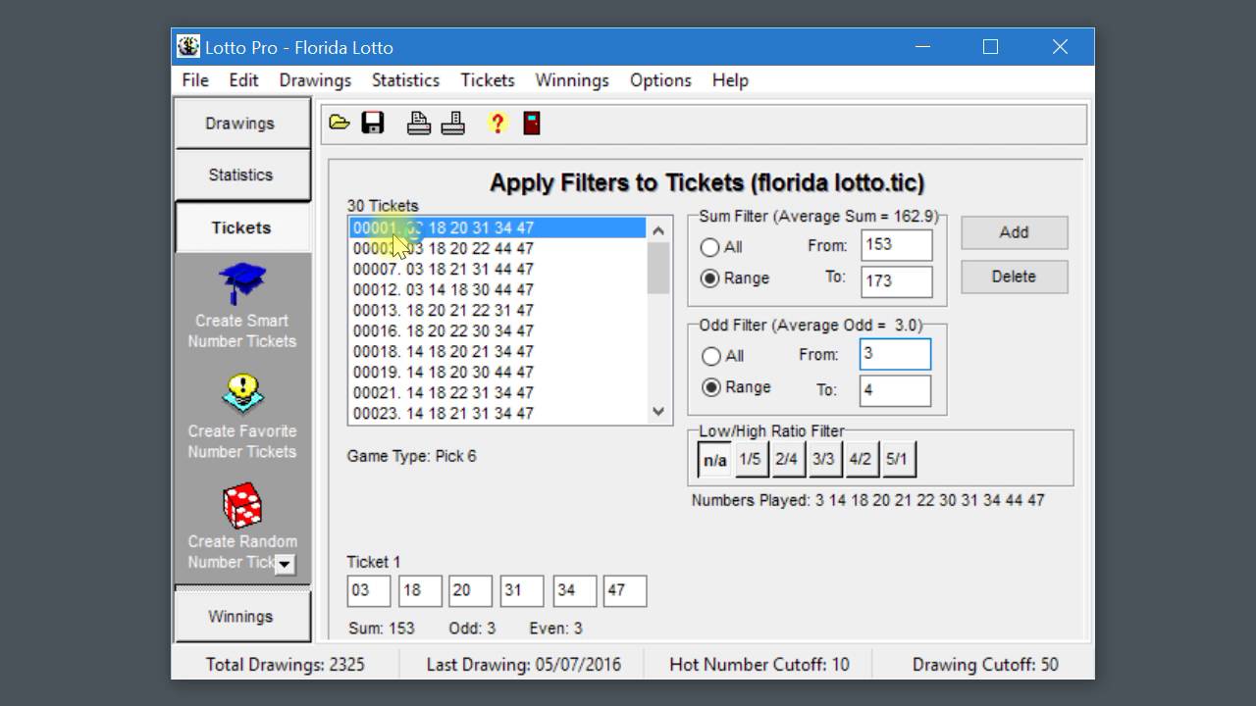Click Last Drawing: 05/07/2016 in status bar
The image size is (1256, 706).
click(x=524, y=664)
